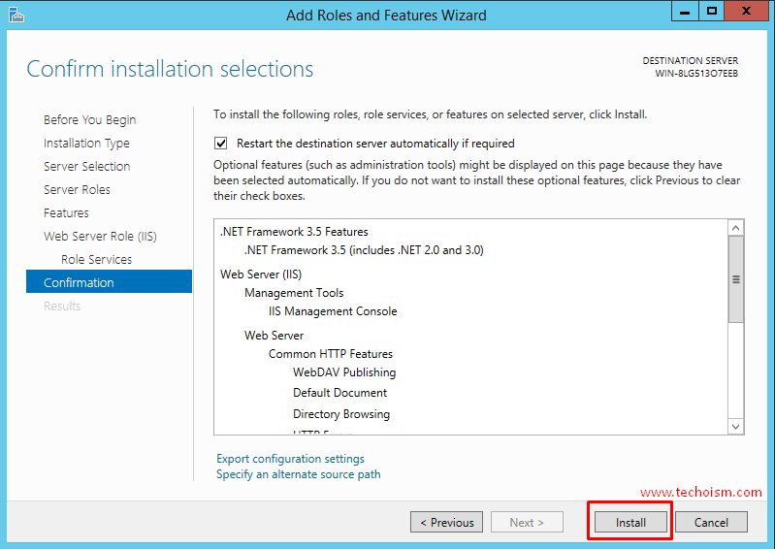This screenshot has width=775, height=549.
Task: Minimize the wizard window
Action: 685,12
